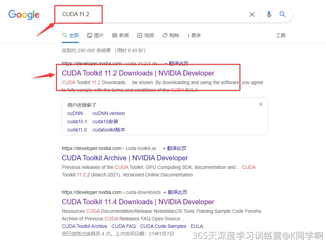Screen dimensions: 326x243
Task: Switch to the 图片 tab
Action: (95, 35)
